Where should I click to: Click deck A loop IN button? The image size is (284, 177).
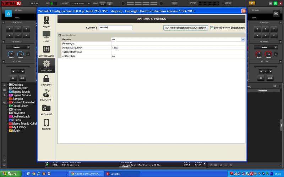pyautogui.click(x=13, y=78)
